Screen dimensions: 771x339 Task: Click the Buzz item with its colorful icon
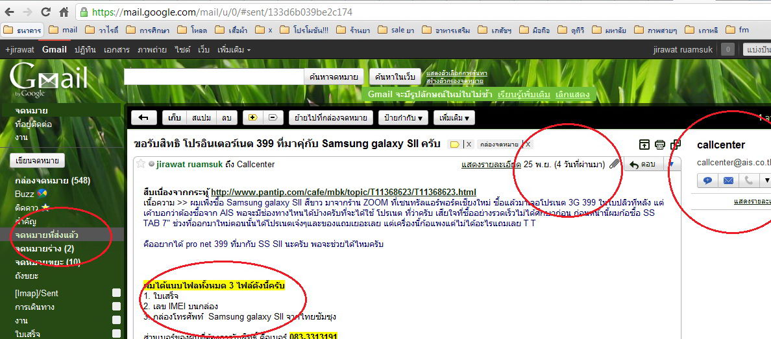31,194
